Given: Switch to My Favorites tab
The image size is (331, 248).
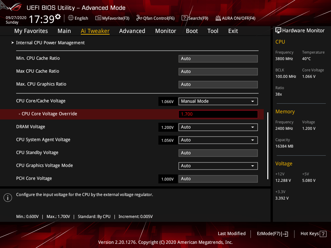Looking at the screenshot, I should point(31,31).
